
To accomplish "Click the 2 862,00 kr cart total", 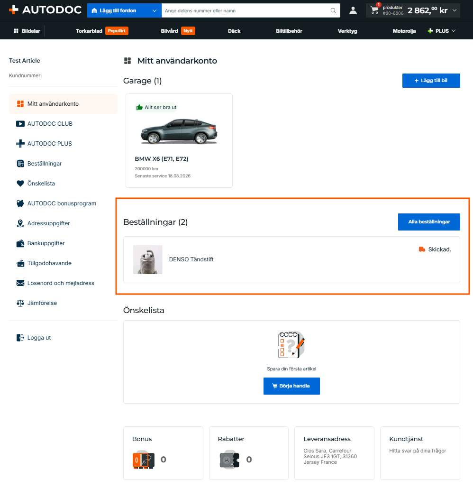I will (x=427, y=10).
